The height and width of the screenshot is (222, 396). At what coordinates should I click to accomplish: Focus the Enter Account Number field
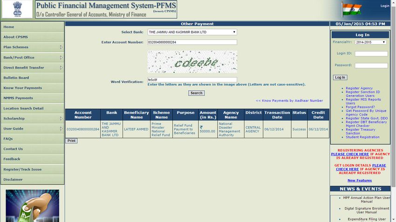point(192,42)
